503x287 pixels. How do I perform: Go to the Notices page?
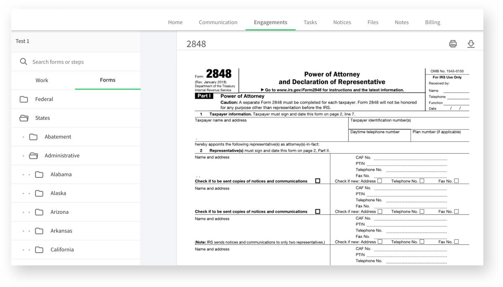[x=342, y=22]
